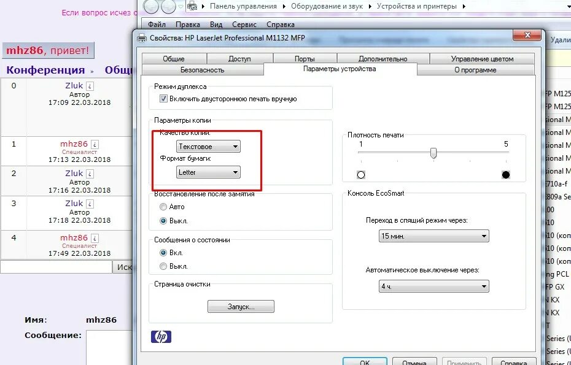Close the printer properties dialog

point(527,36)
